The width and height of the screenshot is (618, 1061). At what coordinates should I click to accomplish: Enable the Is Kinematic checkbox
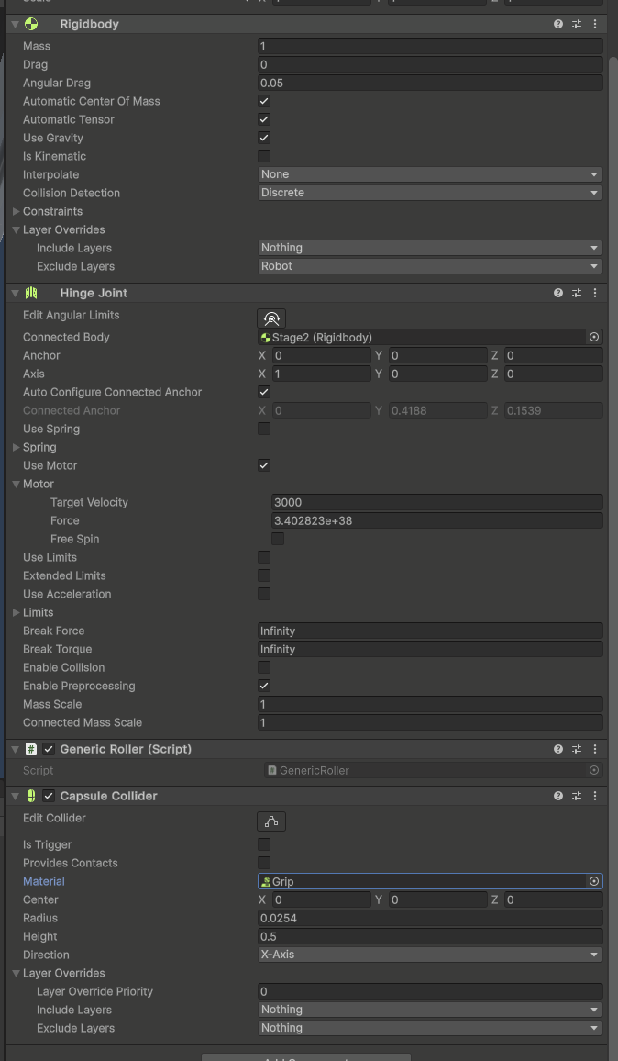(264, 156)
